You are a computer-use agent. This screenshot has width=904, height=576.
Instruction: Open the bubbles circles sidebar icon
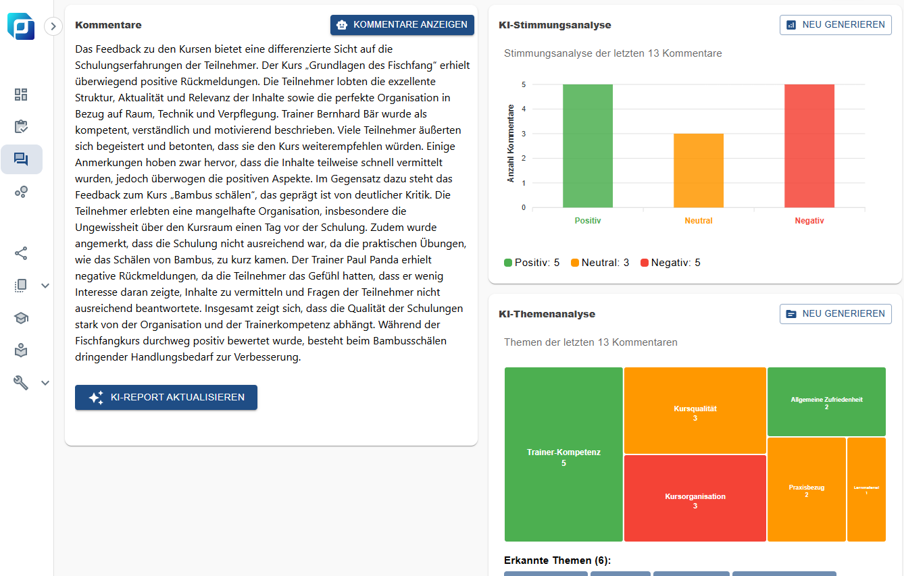pyautogui.click(x=21, y=192)
